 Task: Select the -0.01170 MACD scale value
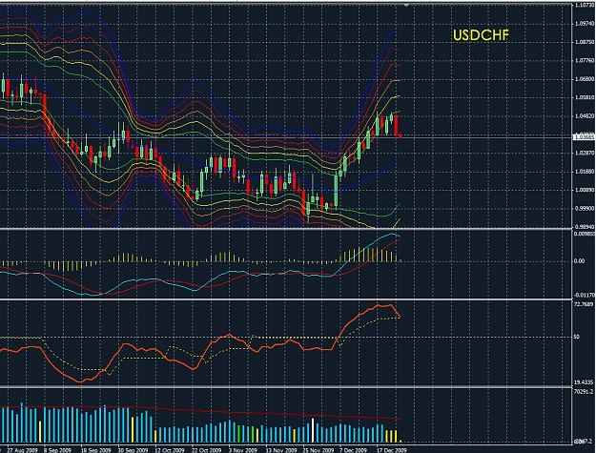pos(585,295)
